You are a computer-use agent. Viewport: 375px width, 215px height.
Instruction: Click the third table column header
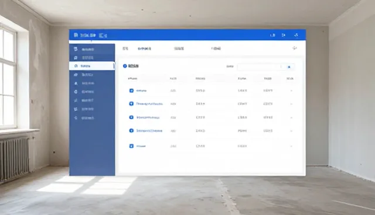[x=200, y=78]
